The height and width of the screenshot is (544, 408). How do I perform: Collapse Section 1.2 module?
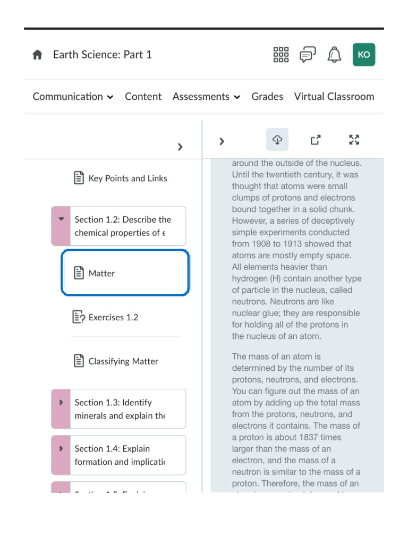pos(61,219)
